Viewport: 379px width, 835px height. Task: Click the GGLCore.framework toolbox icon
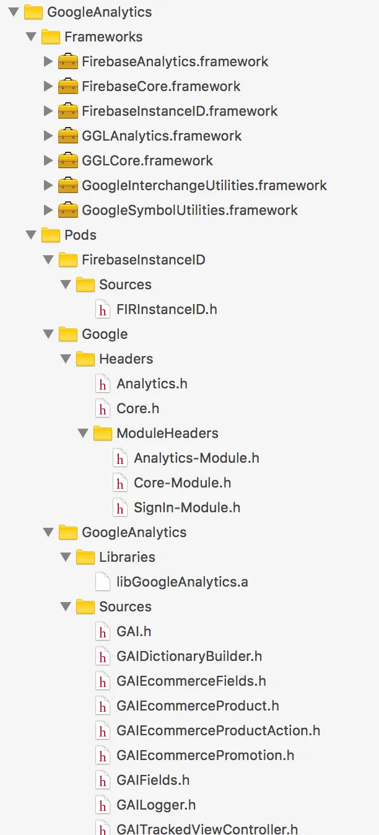[x=68, y=160]
